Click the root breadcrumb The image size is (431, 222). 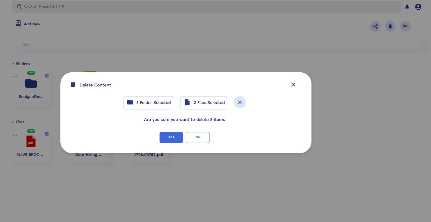coord(26,44)
